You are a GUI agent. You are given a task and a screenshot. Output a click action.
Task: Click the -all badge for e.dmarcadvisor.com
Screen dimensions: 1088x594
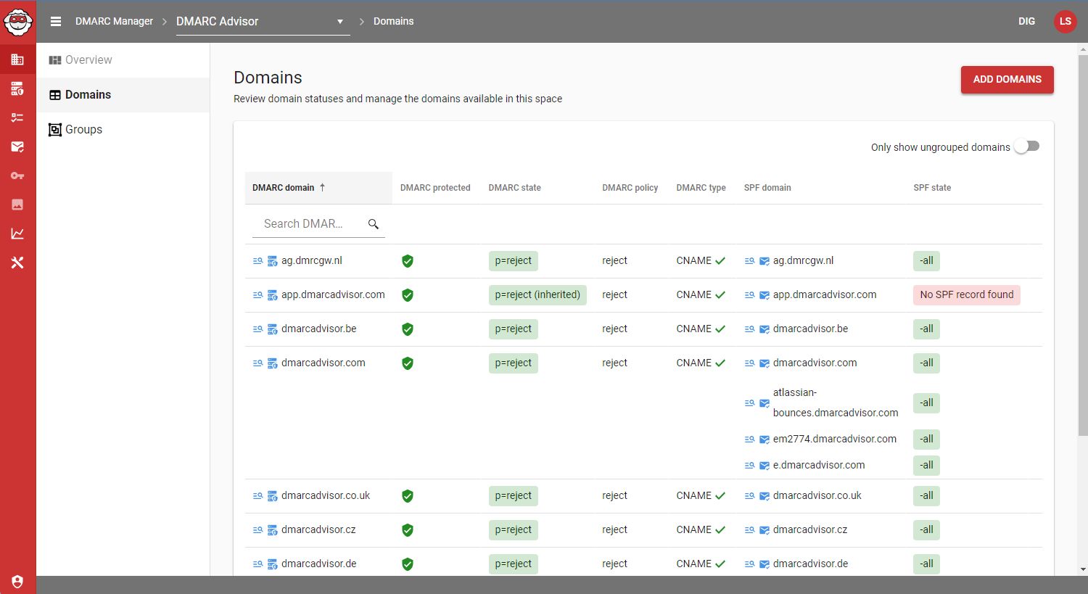tap(926, 466)
